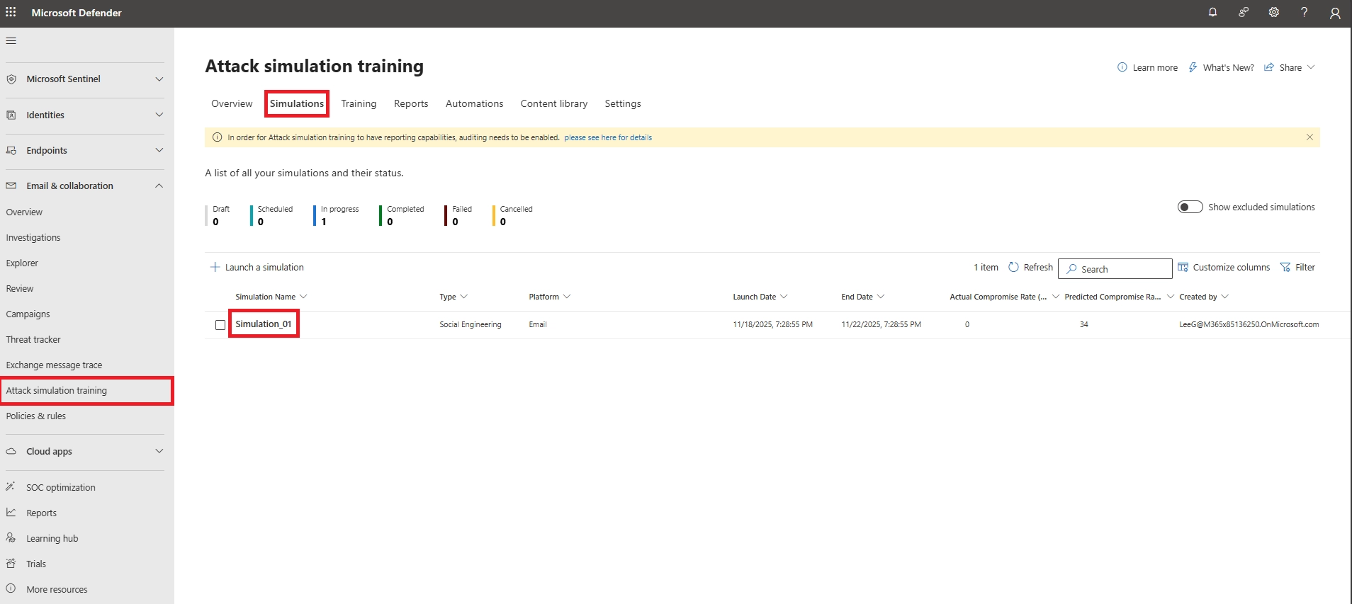Select the Simulations tab
Image resolution: width=1352 pixels, height=604 pixels.
297,103
